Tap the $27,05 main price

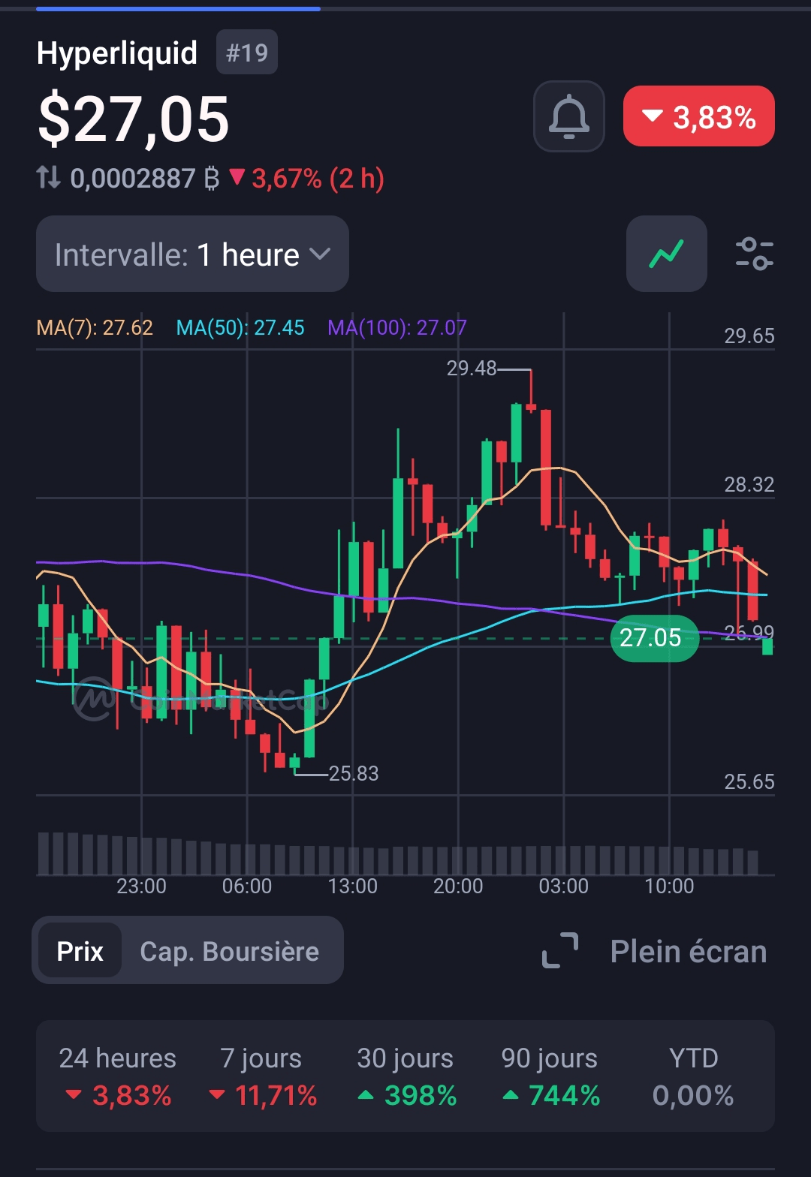133,119
